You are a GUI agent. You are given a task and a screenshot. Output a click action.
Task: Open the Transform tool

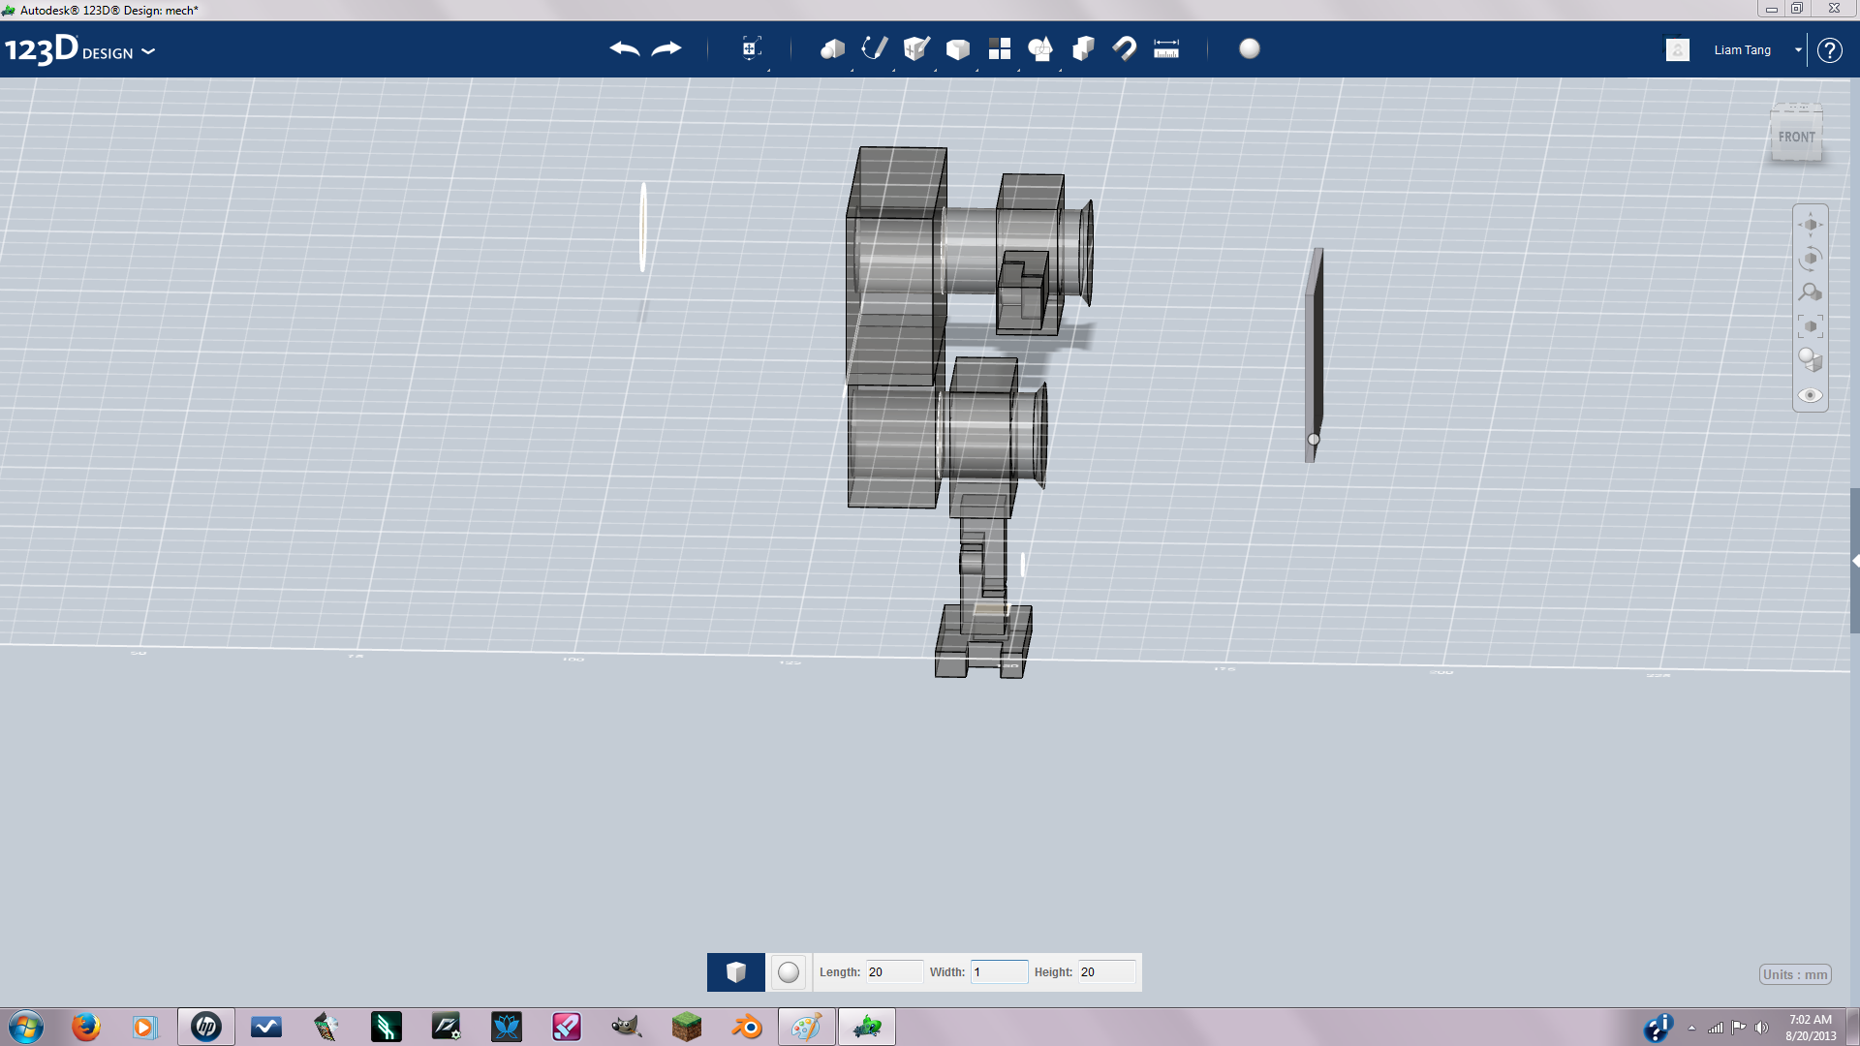click(751, 48)
